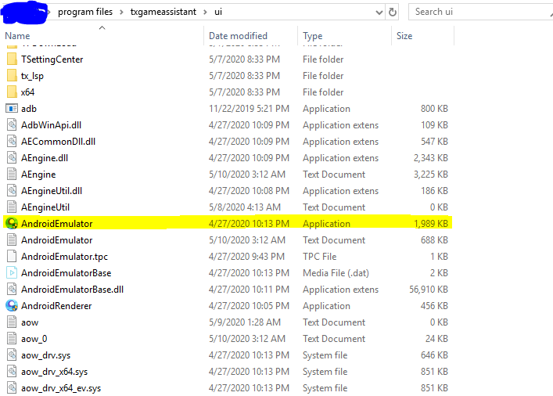Viewport: 553px width, 396px height.
Task: Click the AEngine.dll file icon
Action: point(12,158)
